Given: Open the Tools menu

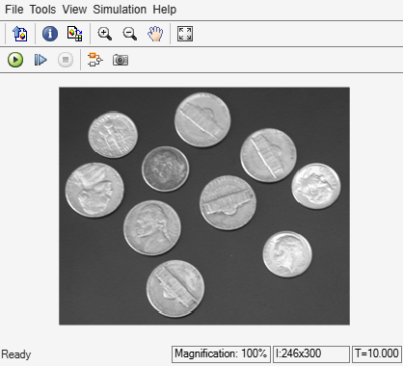Looking at the screenshot, I should coord(42,10).
